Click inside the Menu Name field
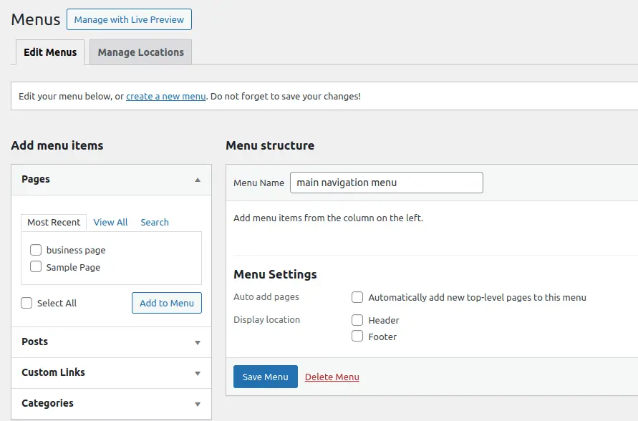This screenshot has height=421, width=638. click(386, 183)
